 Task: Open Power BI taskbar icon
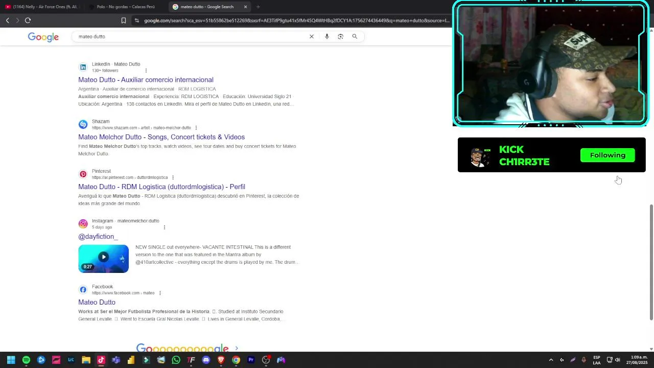click(x=131, y=360)
